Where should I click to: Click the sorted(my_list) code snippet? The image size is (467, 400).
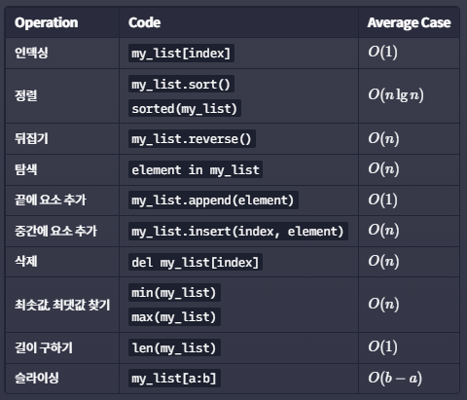click(185, 108)
